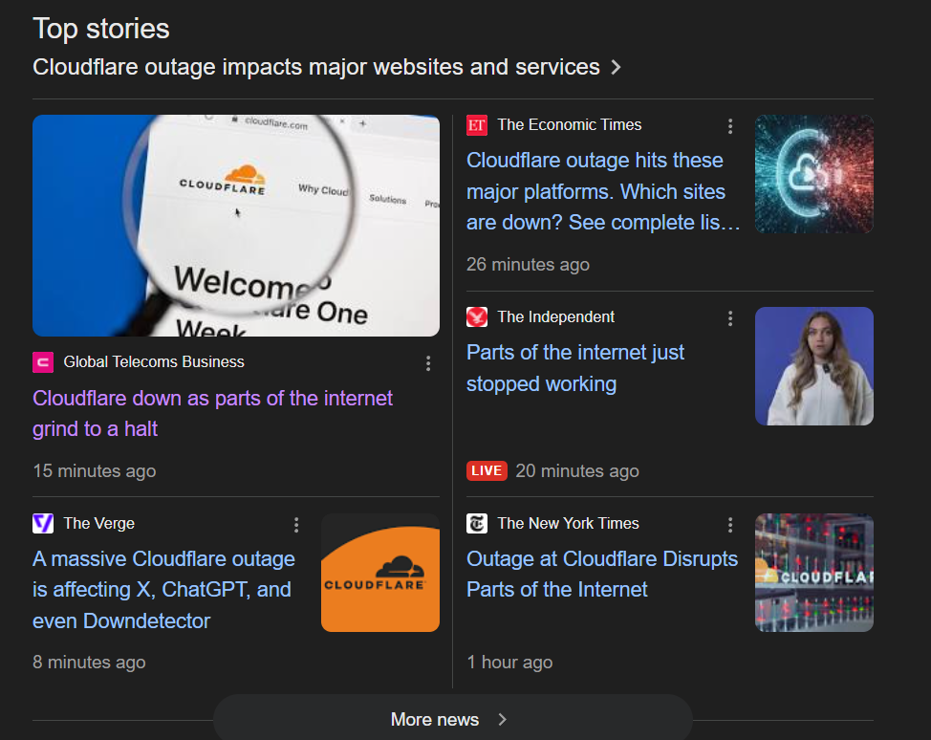Open more options for the Global Telecoms Business story
The image size is (931, 740).
pos(428,363)
